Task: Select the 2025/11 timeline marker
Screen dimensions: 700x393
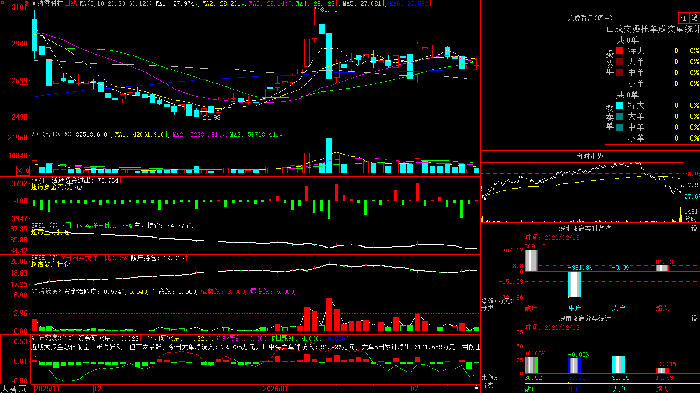Action: coord(47,389)
